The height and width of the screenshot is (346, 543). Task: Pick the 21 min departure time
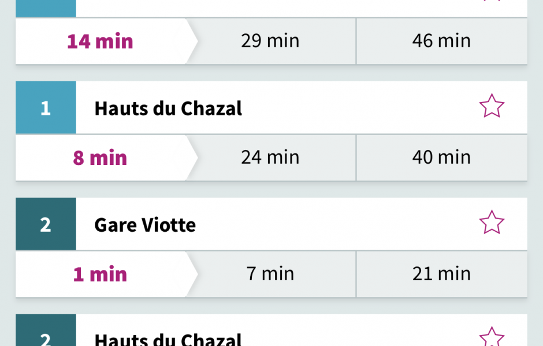pos(441,274)
